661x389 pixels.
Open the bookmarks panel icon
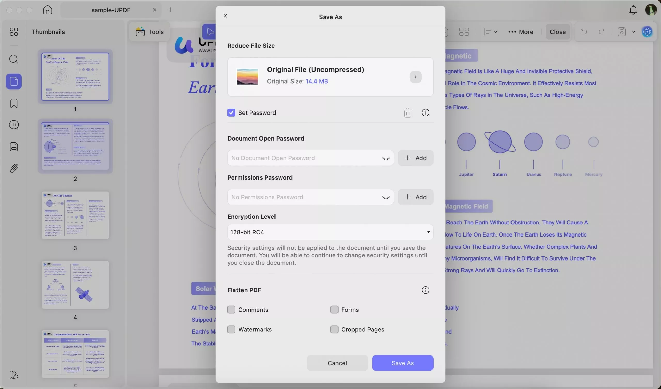click(14, 103)
